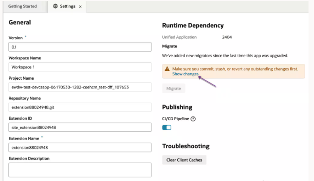This screenshot has height=181, width=314.
Task: Open the Show changes link
Action: [186, 74]
